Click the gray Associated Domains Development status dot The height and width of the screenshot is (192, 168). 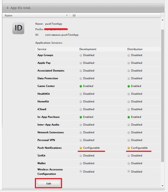81,71
